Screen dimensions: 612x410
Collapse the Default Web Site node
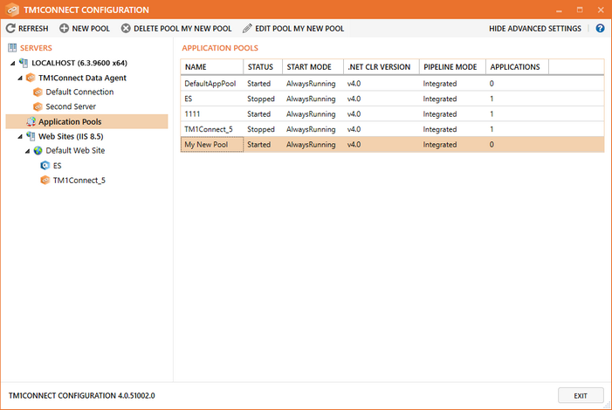click(x=27, y=151)
